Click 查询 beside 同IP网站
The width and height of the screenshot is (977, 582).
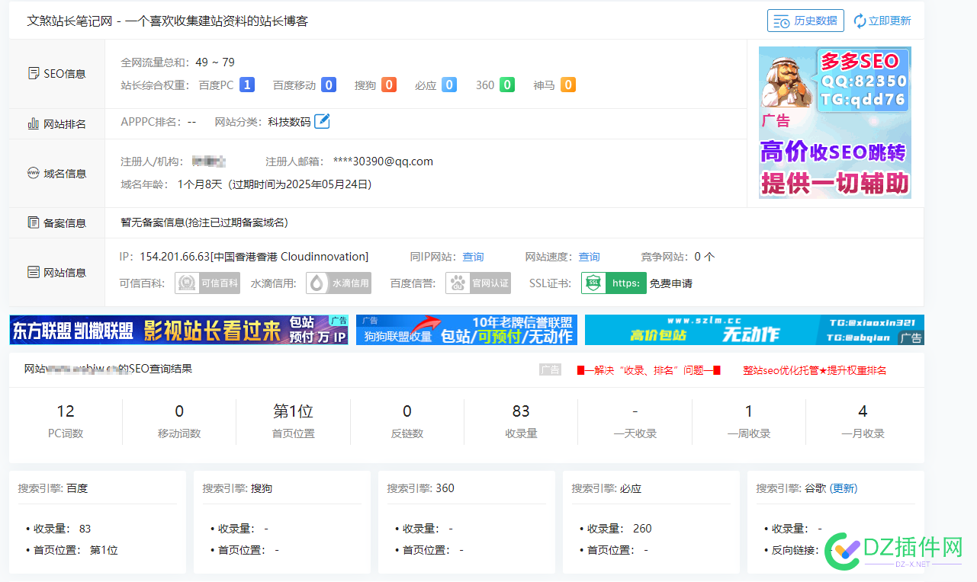pos(473,257)
